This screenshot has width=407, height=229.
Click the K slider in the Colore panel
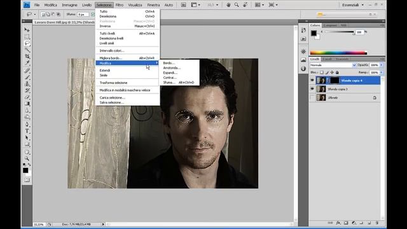pyautogui.click(x=340, y=32)
